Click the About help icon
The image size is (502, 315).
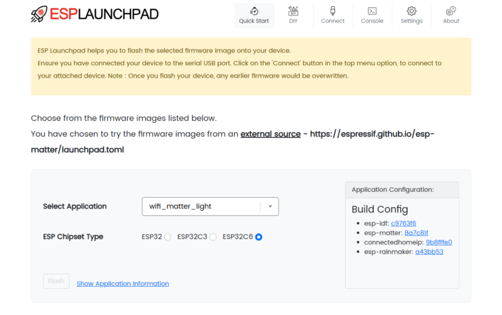coord(451,11)
